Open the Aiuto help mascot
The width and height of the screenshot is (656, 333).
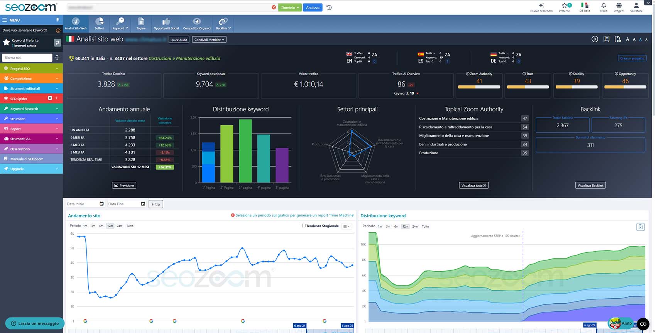[x=620, y=323]
